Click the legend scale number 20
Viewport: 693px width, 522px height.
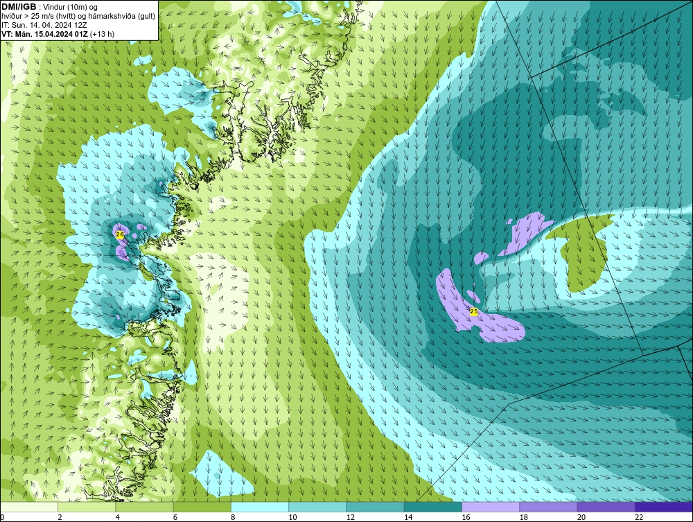[x=581, y=518]
